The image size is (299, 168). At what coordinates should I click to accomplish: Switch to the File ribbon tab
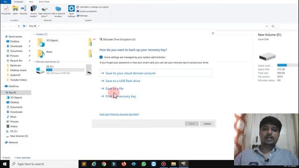pos(5,2)
